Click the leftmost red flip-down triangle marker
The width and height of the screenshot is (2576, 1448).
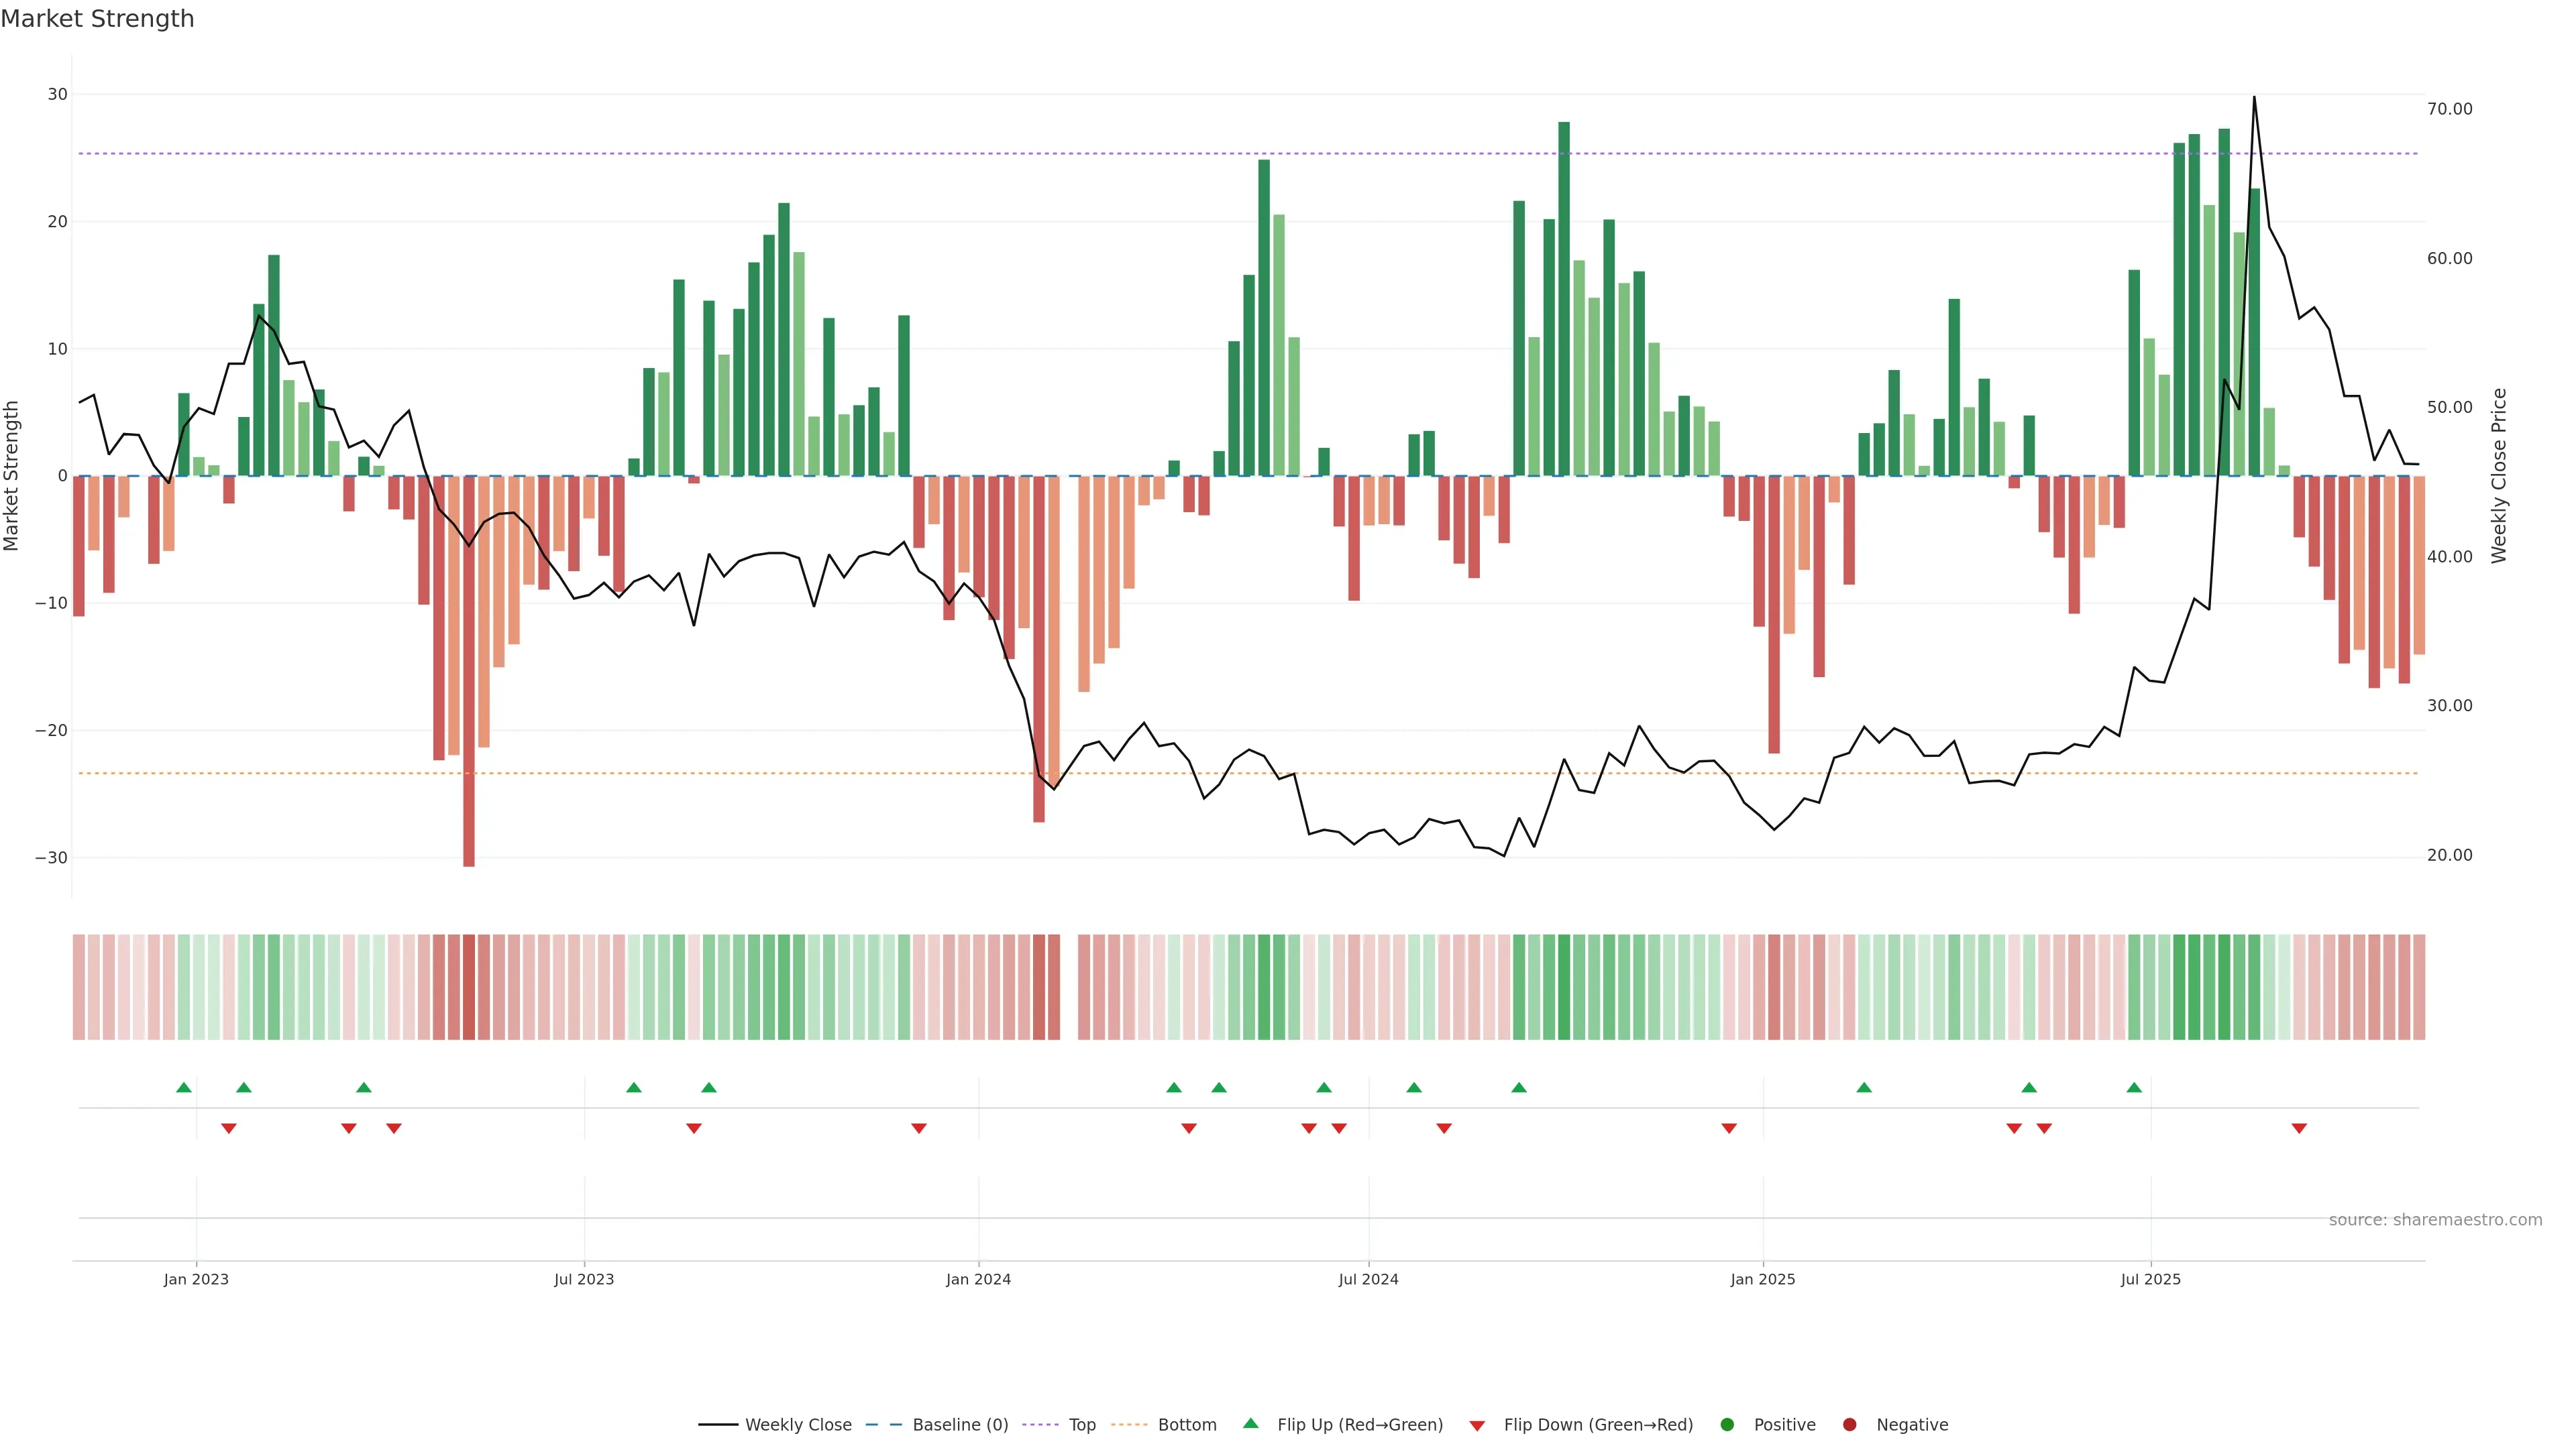(228, 1128)
